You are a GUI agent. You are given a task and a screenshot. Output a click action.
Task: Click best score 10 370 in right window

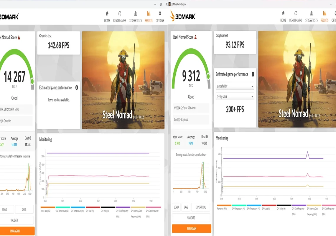click(x=204, y=143)
